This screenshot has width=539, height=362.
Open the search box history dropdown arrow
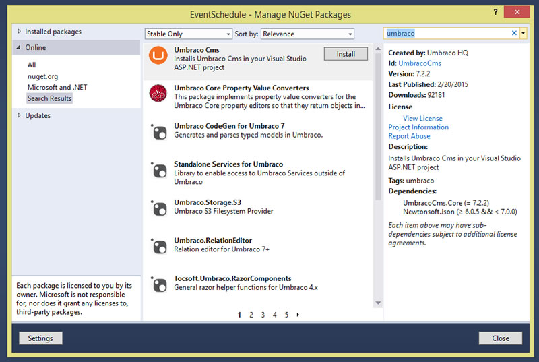(524, 33)
